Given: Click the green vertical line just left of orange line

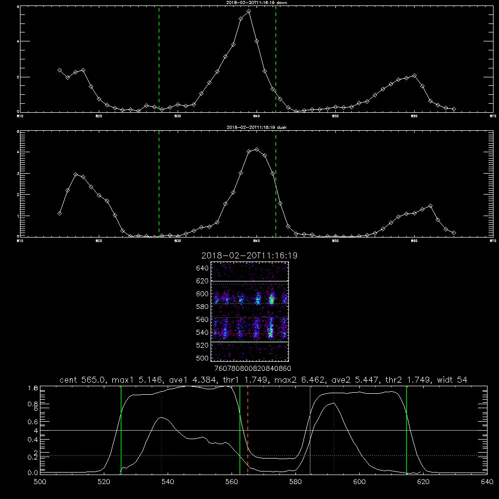Looking at the screenshot, I should point(240,430).
